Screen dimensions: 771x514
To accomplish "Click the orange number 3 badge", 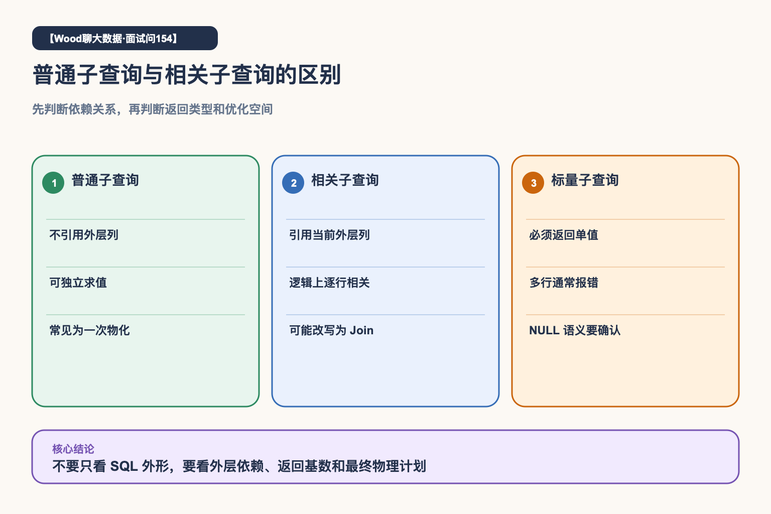I will point(533,183).
